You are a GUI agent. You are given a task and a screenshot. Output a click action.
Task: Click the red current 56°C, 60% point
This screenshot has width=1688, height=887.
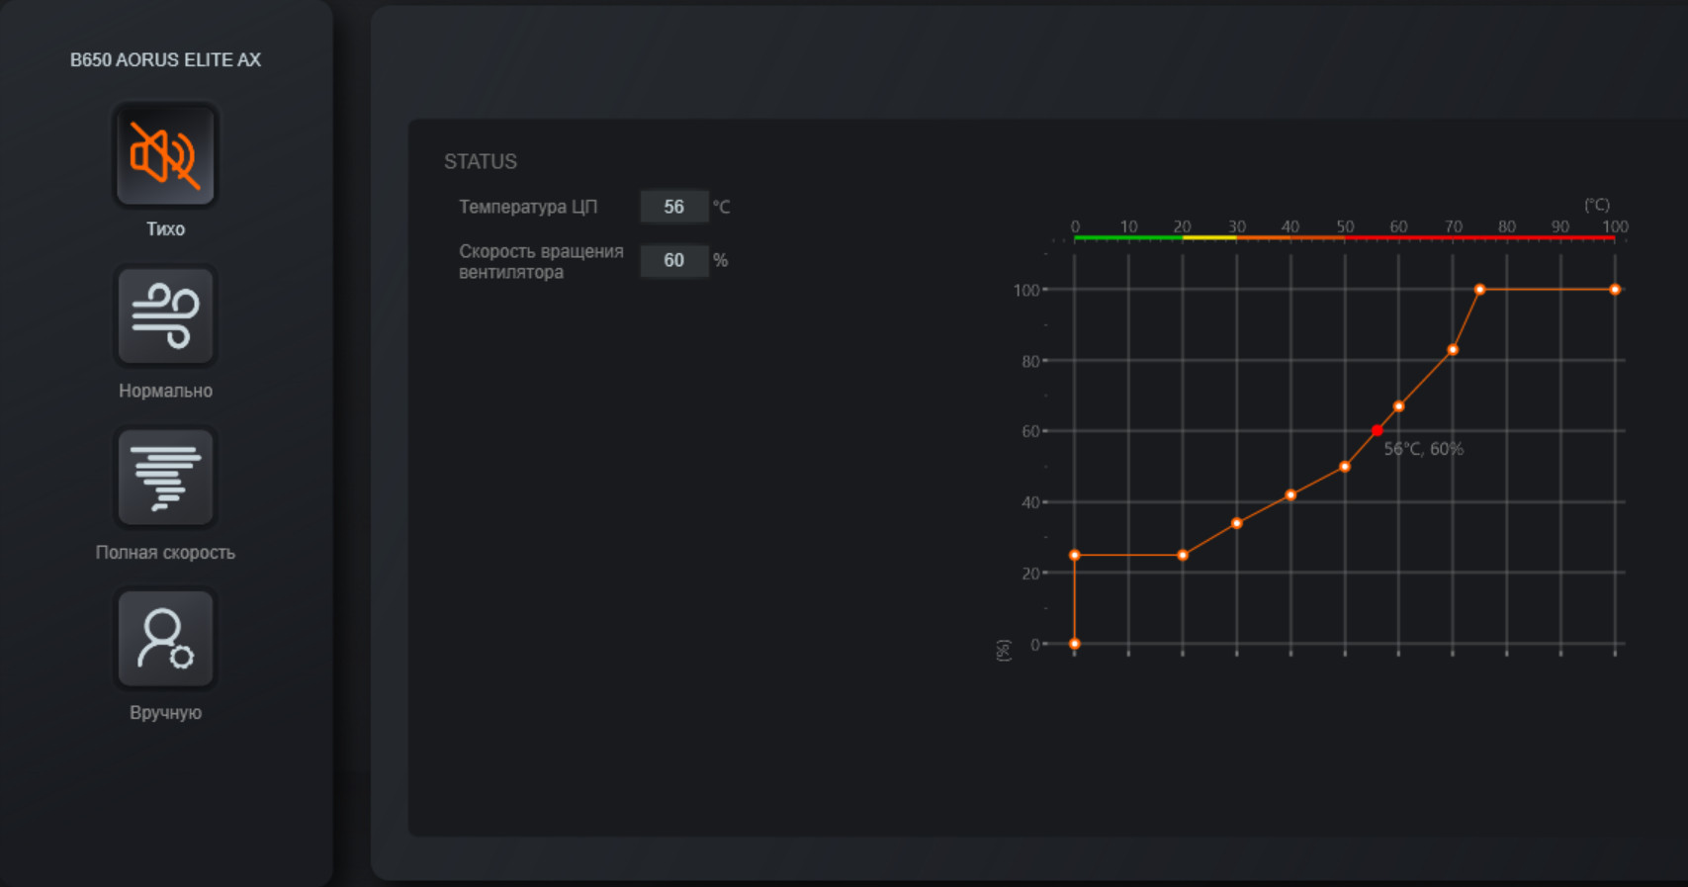[1377, 431]
